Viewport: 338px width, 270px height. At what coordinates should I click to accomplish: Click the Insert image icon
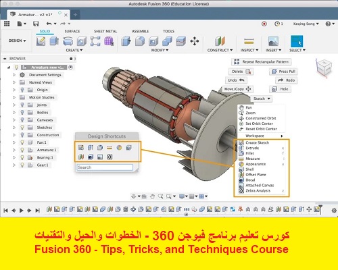coord(273,41)
